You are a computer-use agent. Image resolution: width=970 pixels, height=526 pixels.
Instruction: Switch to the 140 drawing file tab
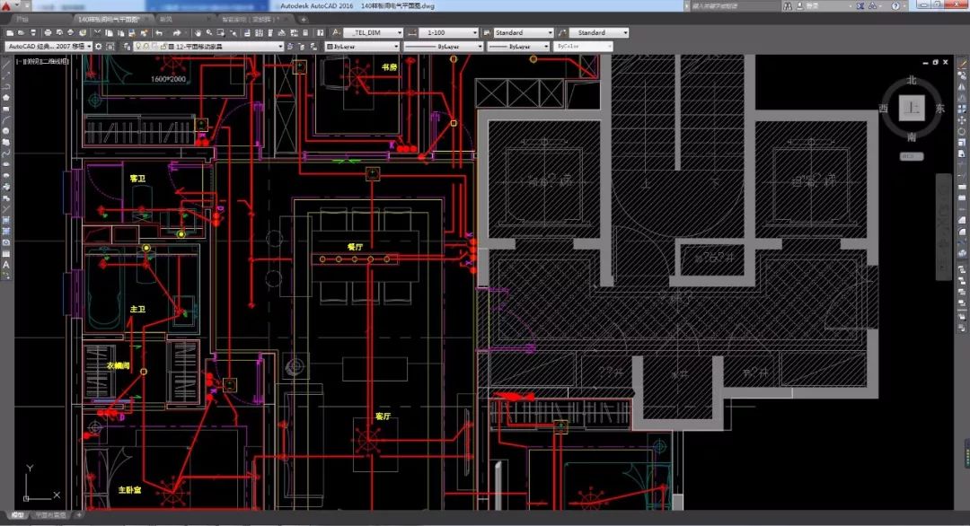coord(108,18)
